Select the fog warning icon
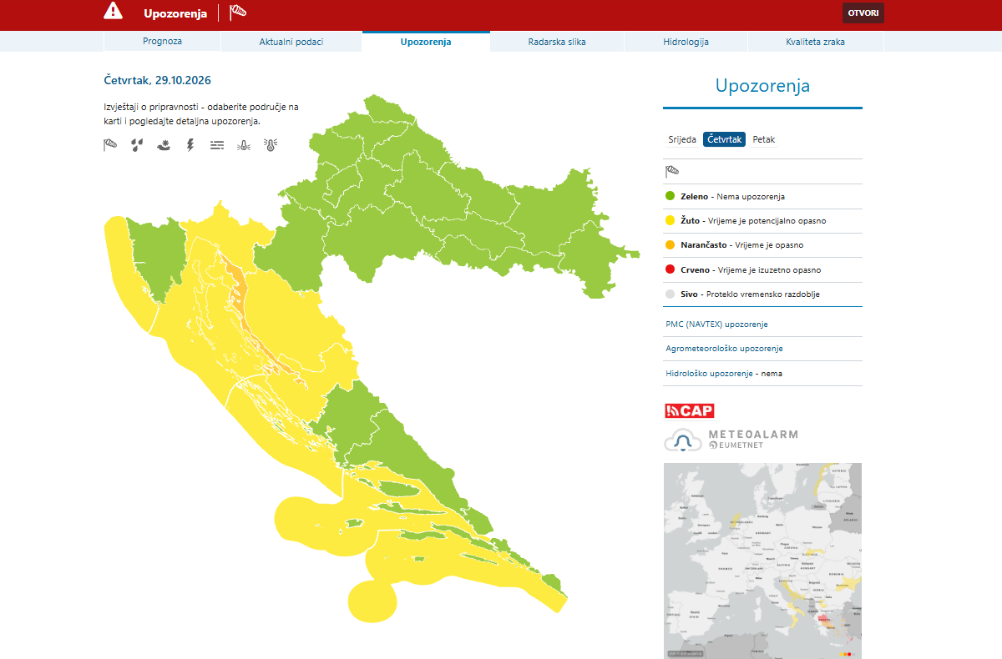Screen dimensions: 1002x659 (x=217, y=145)
